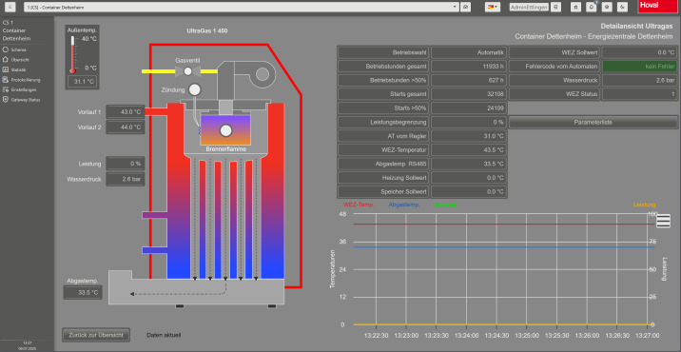Toggle the Sollwert legend series
This screenshot has height=352, width=681.
445,205
